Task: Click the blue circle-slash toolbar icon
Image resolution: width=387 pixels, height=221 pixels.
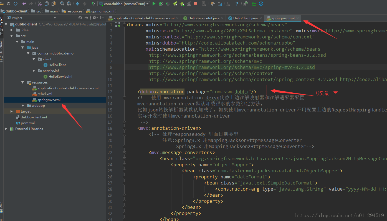Action: 261,4
